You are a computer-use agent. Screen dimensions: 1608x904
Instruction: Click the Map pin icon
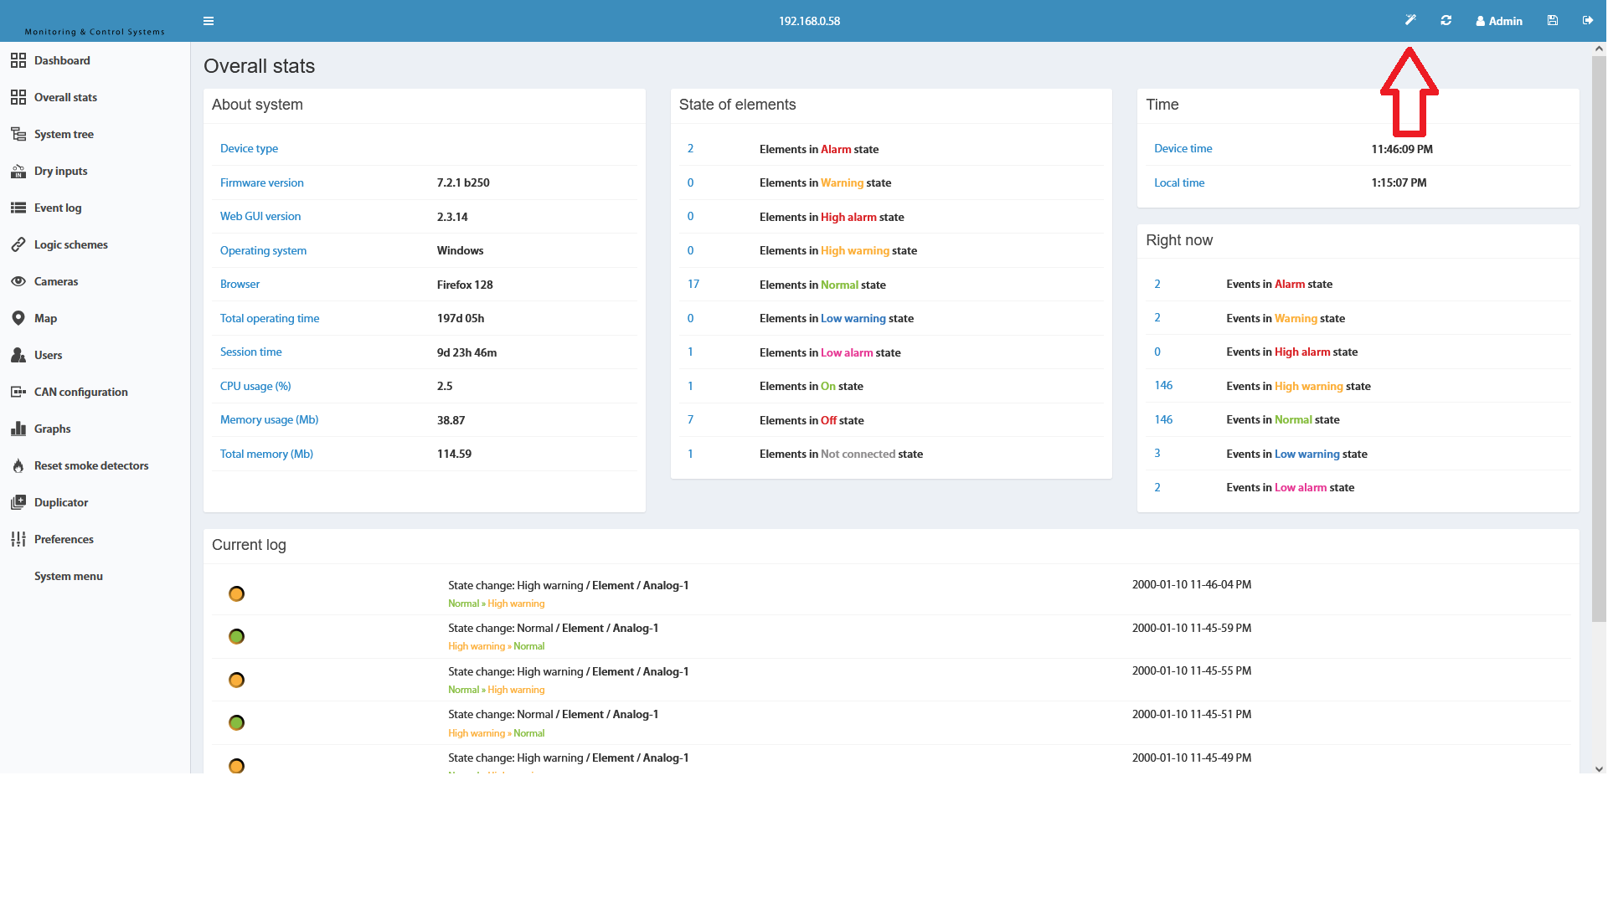[18, 318]
